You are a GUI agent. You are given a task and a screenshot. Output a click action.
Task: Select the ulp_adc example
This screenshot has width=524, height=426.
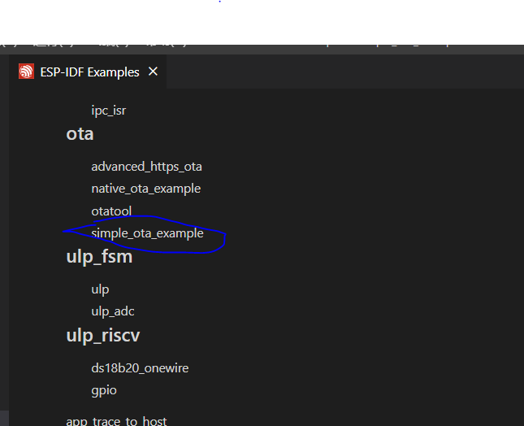113,311
